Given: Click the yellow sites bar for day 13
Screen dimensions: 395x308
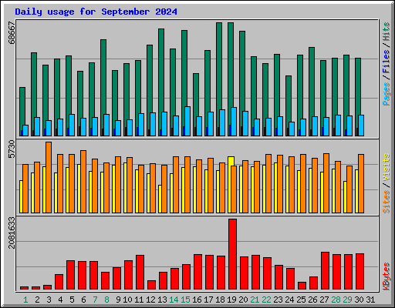Looking at the screenshot, I should click(160, 199).
